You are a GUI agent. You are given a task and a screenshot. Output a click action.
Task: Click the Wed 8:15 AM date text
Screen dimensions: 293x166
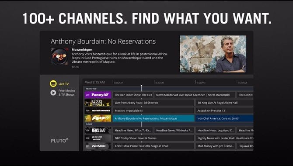(x=95, y=82)
